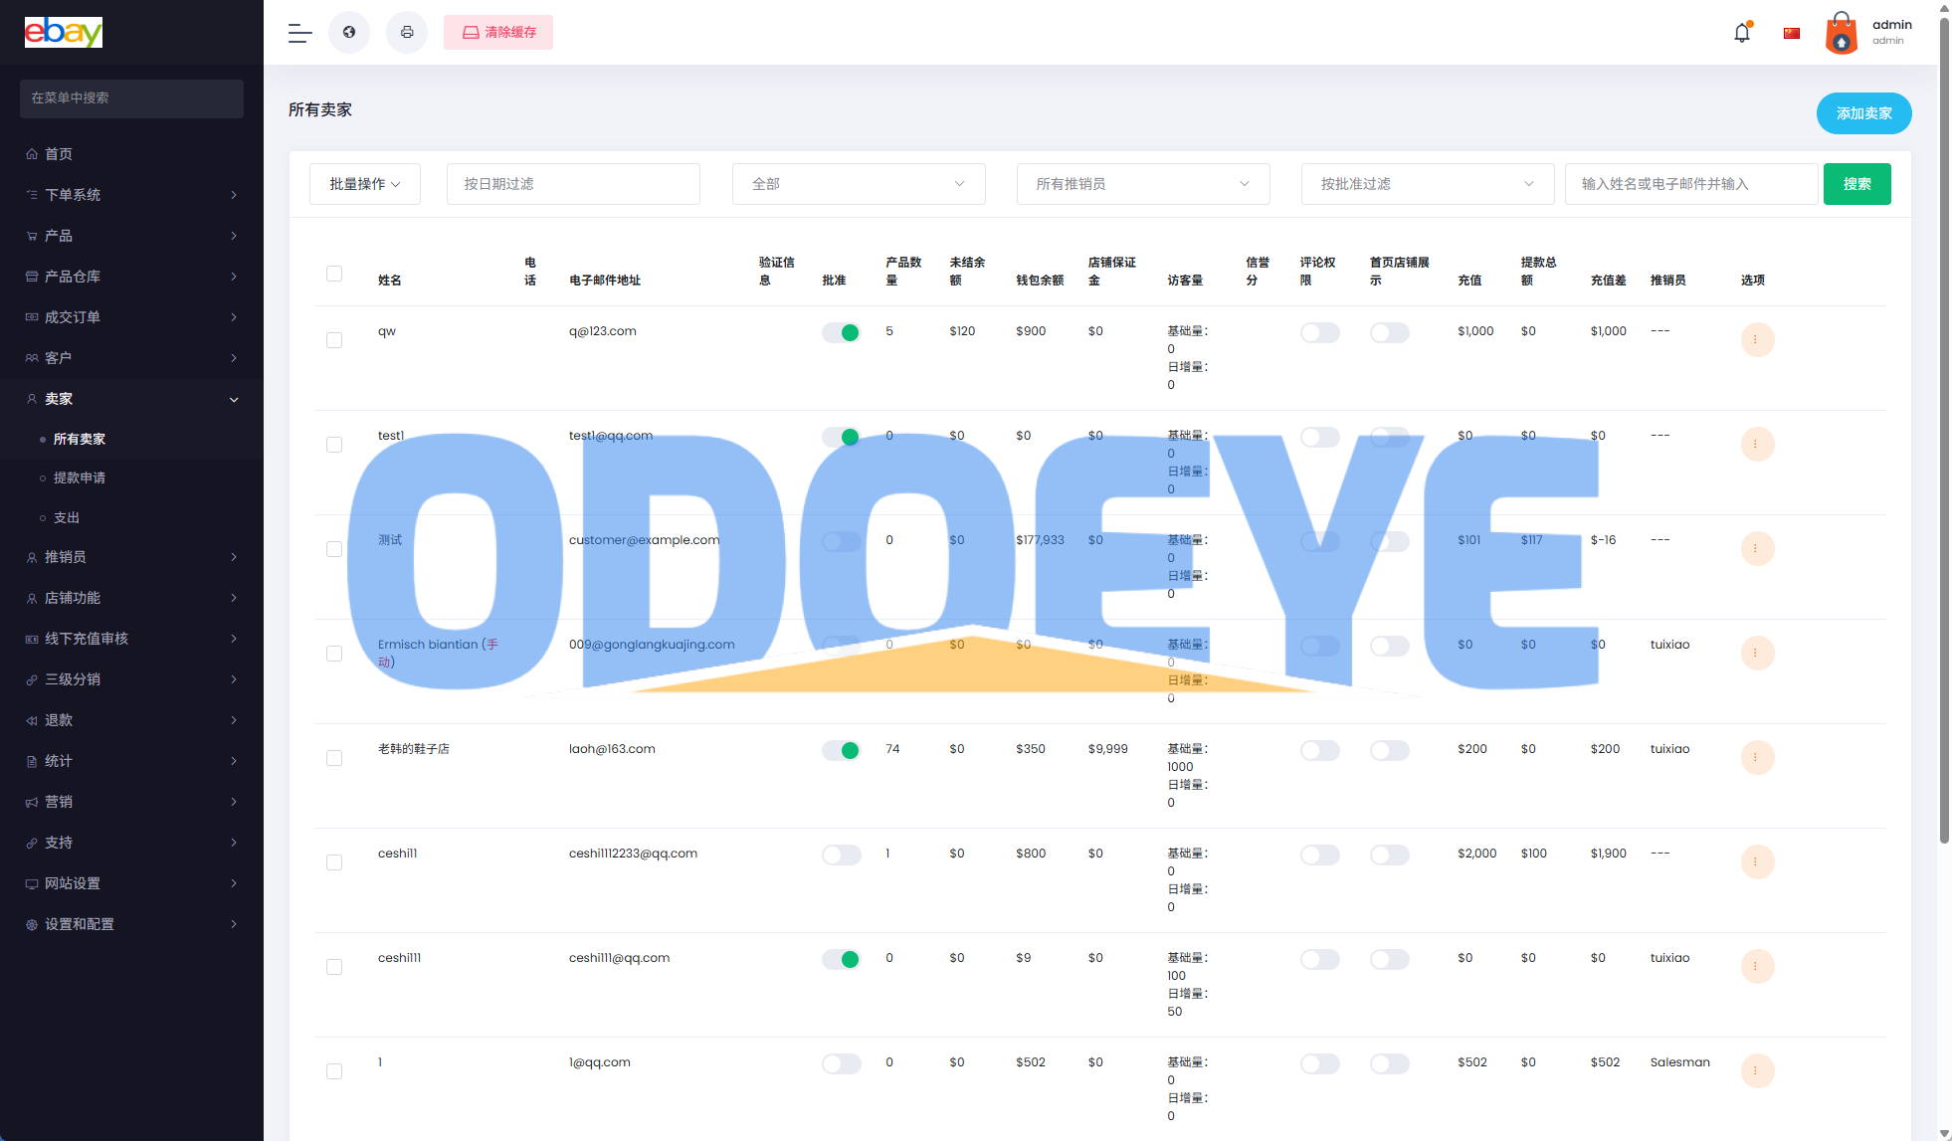The width and height of the screenshot is (1952, 1141).
Task: Click the China flag language icon
Action: pyautogui.click(x=1792, y=33)
